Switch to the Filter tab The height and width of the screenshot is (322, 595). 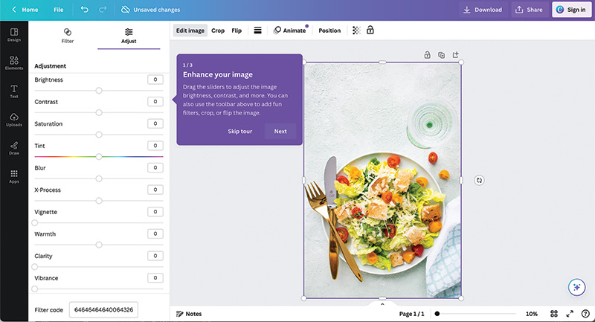click(x=67, y=36)
